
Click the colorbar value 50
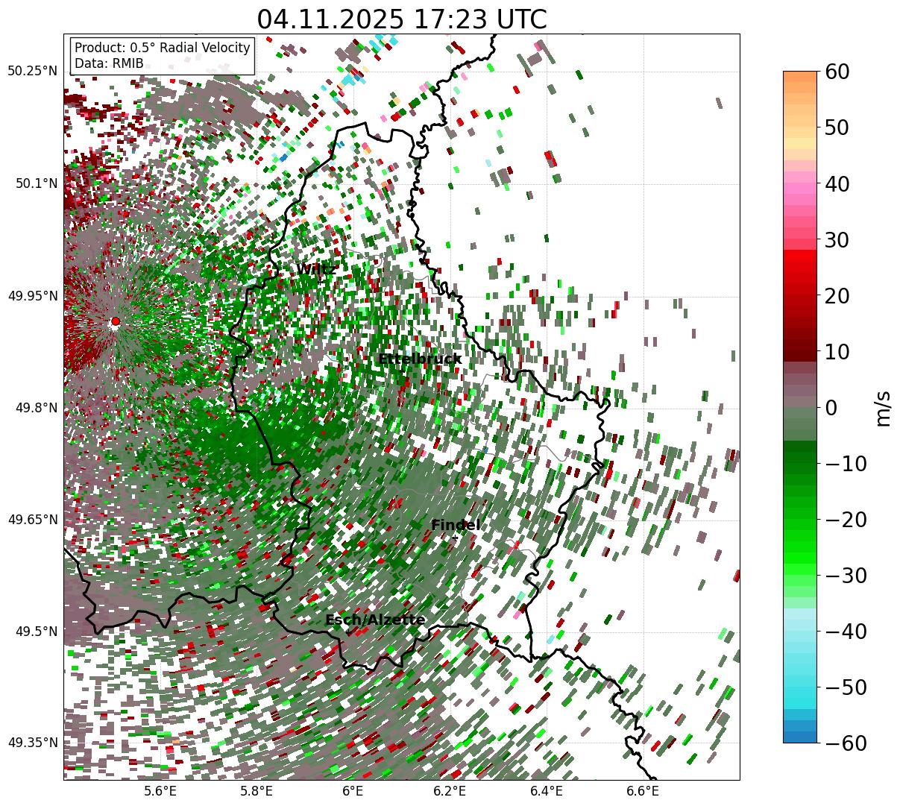click(836, 127)
